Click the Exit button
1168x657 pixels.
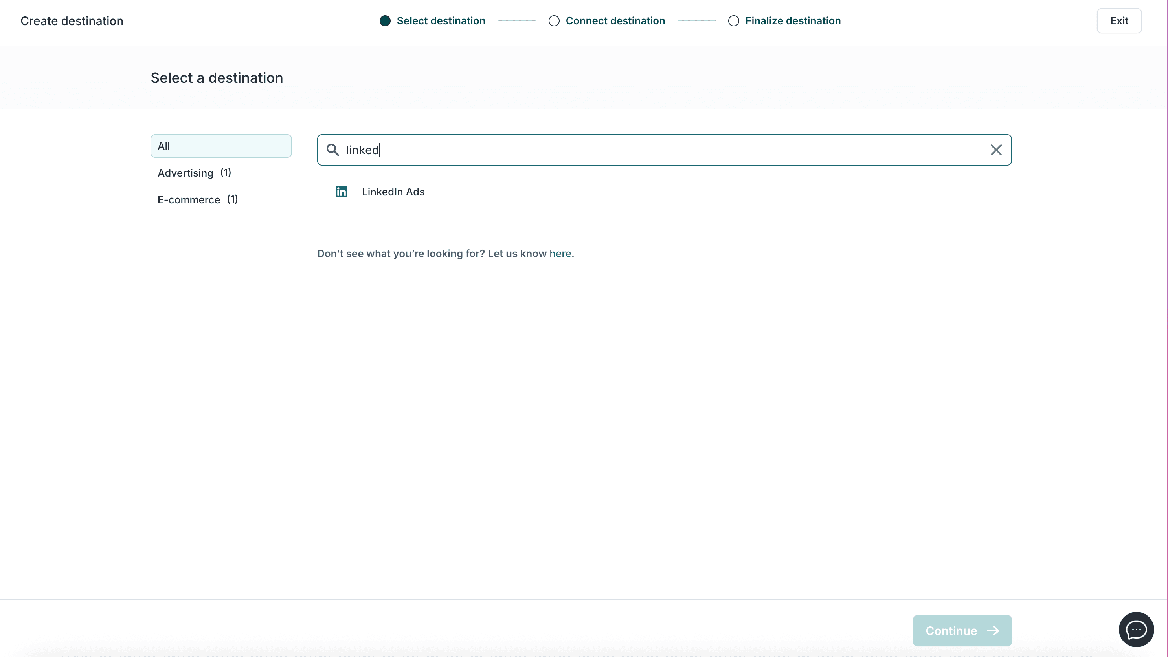tap(1119, 20)
